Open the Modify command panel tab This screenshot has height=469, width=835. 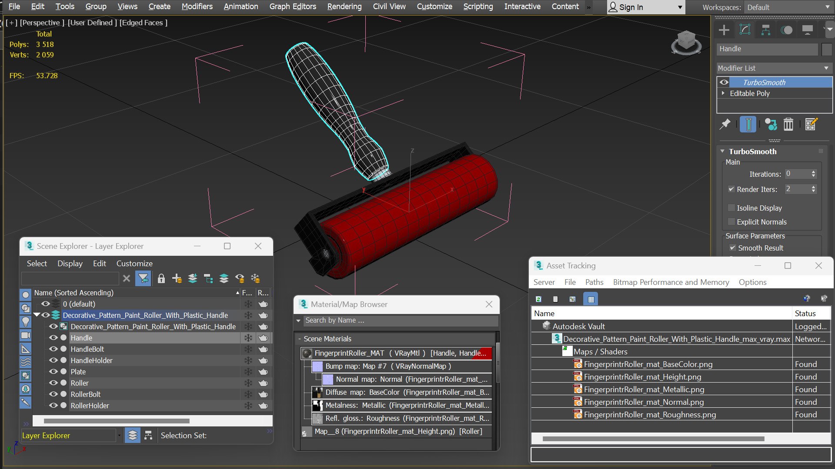(x=745, y=30)
